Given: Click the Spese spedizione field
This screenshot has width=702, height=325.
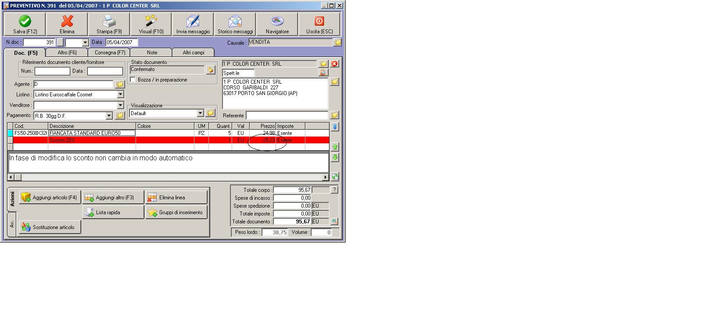Looking at the screenshot, I should click(292, 206).
